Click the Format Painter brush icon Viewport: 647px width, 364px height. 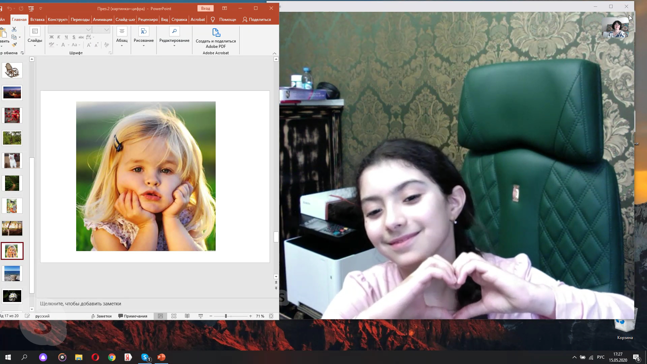(x=14, y=44)
